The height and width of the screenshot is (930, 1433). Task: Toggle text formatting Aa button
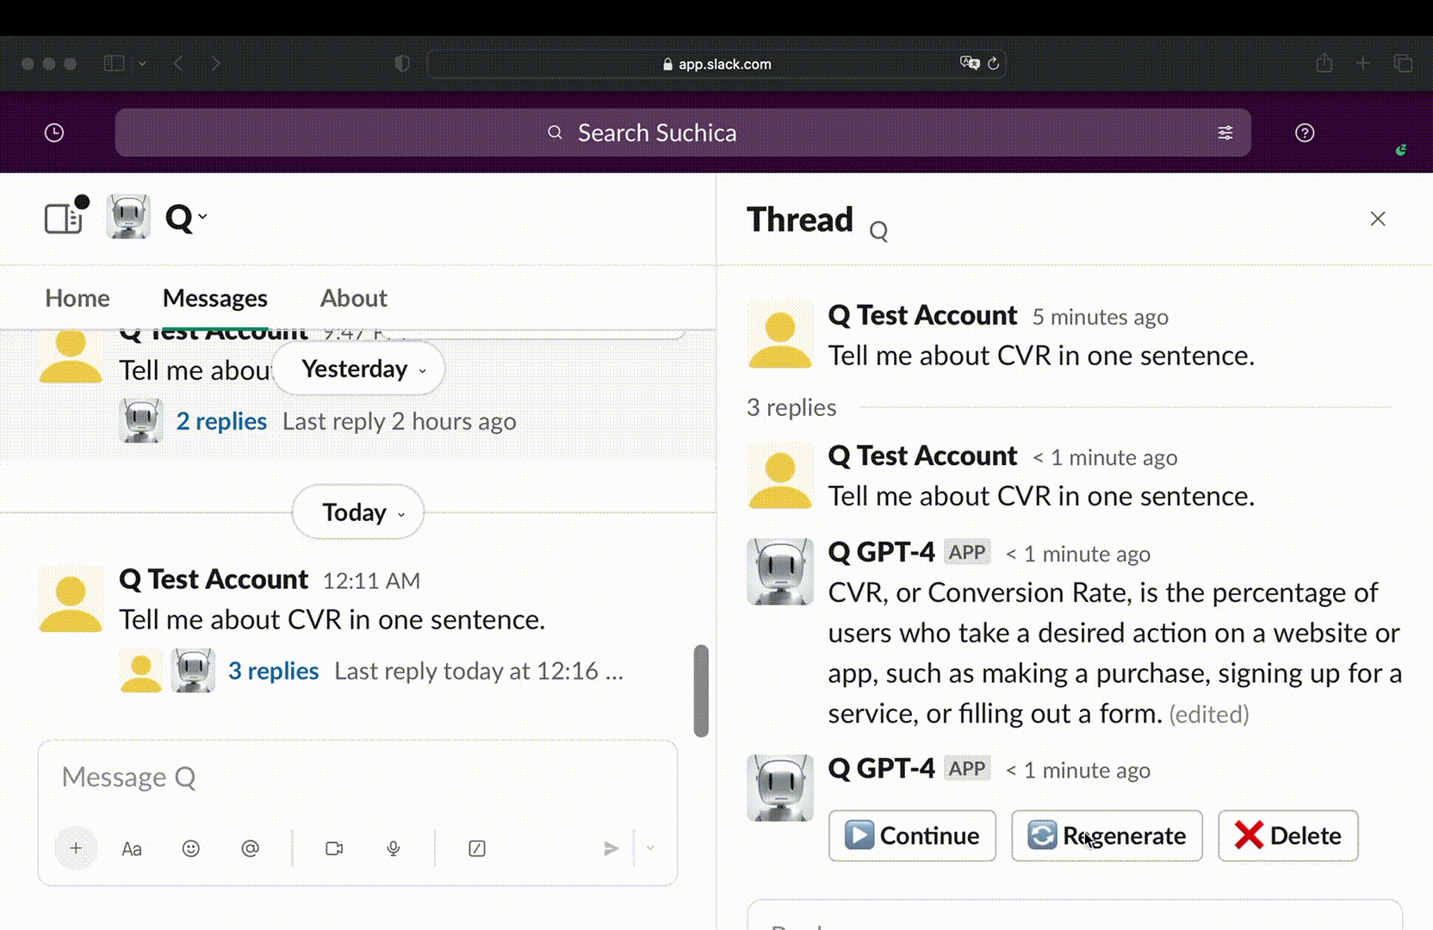tap(132, 848)
